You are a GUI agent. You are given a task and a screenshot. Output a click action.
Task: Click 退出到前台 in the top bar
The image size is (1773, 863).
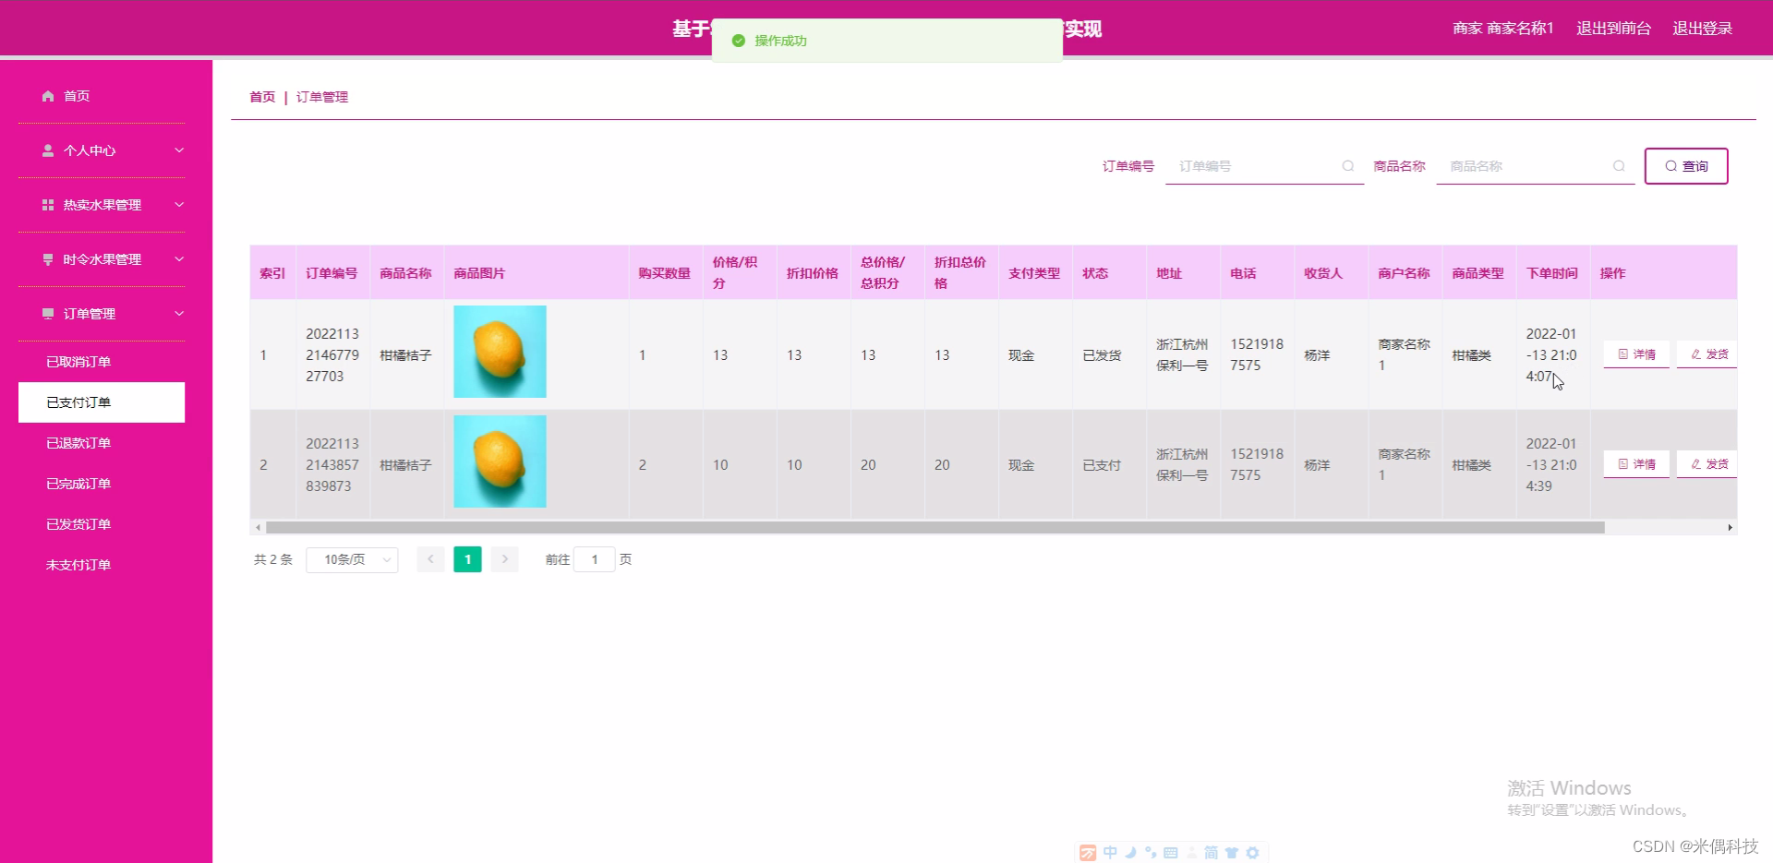[1613, 28]
